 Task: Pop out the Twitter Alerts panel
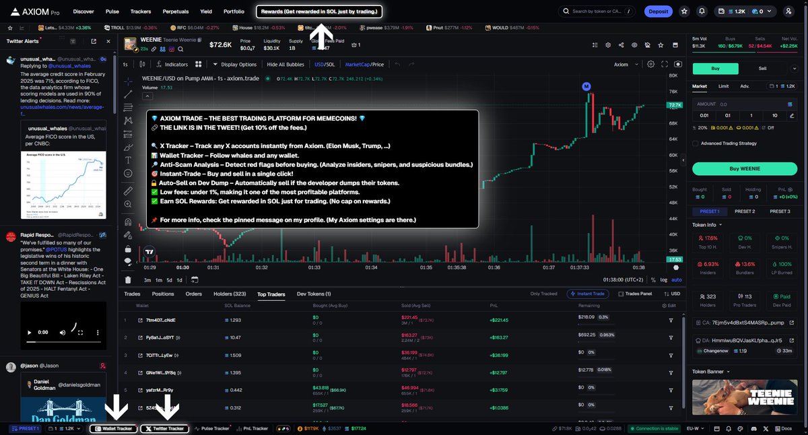click(x=94, y=41)
